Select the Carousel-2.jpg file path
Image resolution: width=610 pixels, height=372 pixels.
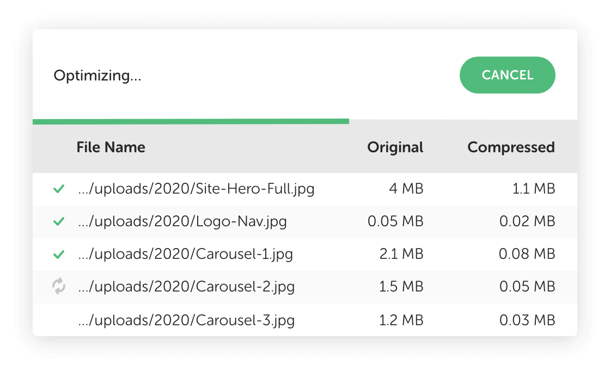[x=186, y=287]
